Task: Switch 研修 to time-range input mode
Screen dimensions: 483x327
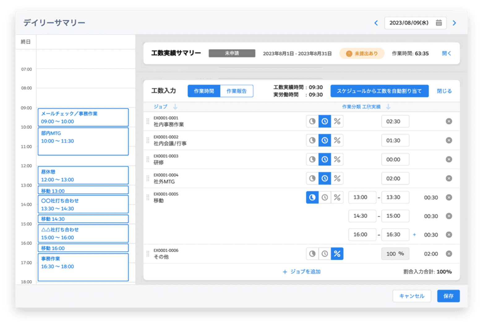Action: click(312, 159)
